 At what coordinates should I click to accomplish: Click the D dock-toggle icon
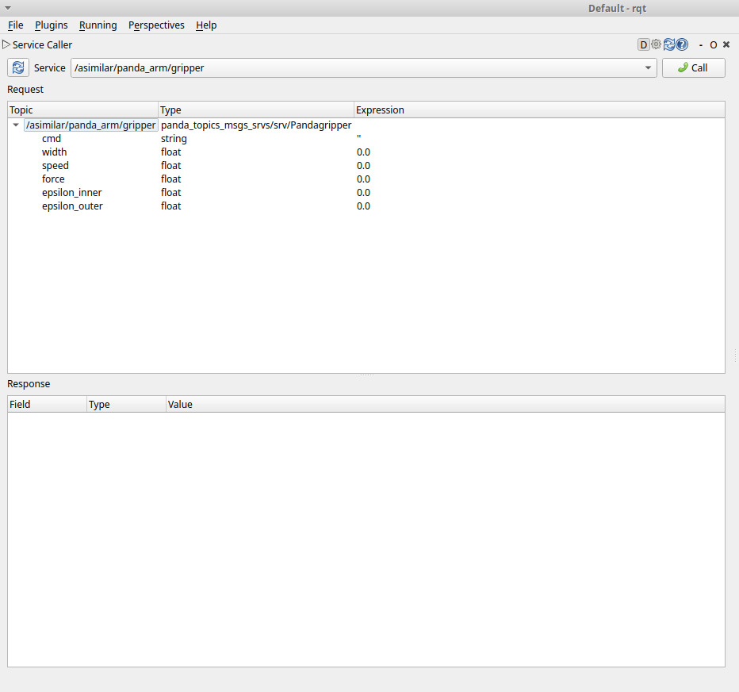[x=643, y=45]
